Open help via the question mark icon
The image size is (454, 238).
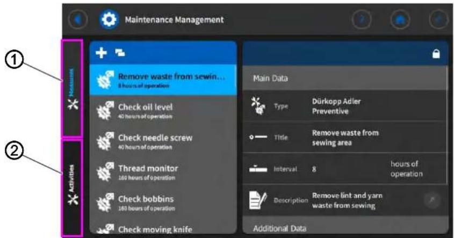point(362,20)
